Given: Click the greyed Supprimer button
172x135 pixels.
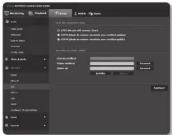Looking at the screenshot, I should click(x=124, y=73).
